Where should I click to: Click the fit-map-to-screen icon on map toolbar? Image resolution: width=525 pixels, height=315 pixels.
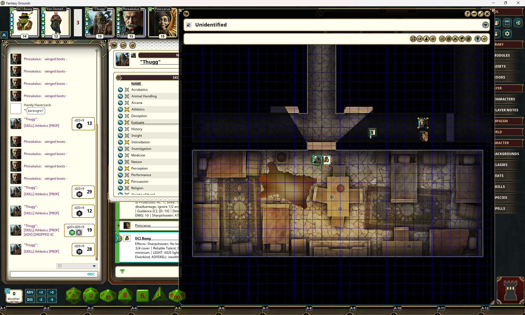(x=413, y=39)
